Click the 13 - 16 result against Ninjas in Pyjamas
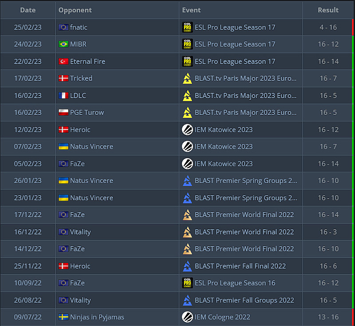 tap(328, 317)
